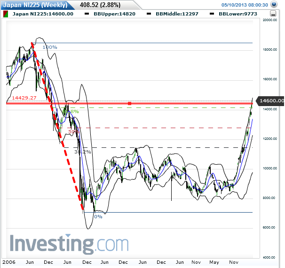Click the 12000.00 y-axis label
The width and height of the screenshot is (285, 268).
270,138
